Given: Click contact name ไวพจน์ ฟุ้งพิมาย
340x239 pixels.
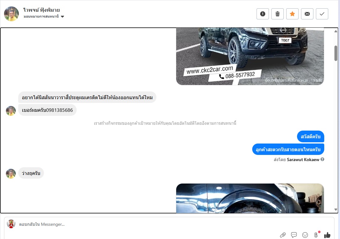Looking at the screenshot, I should click(41, 10).
